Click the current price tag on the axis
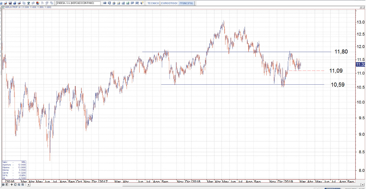Image resolution: width=367 pixels, height=189 pixels. pyautogui.click(x=361, y=64)
